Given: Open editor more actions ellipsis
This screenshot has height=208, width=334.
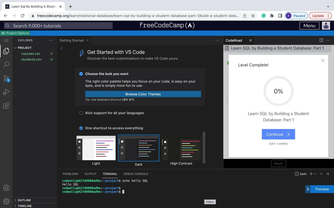Looking at the screenshot, I should [x=217, y=40].
